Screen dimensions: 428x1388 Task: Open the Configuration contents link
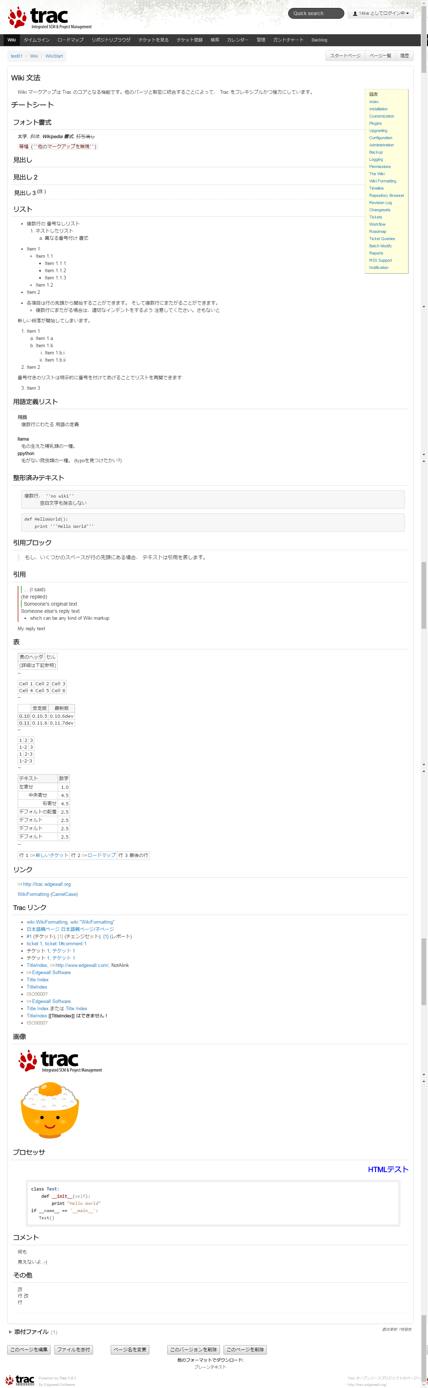coord(380,138)
